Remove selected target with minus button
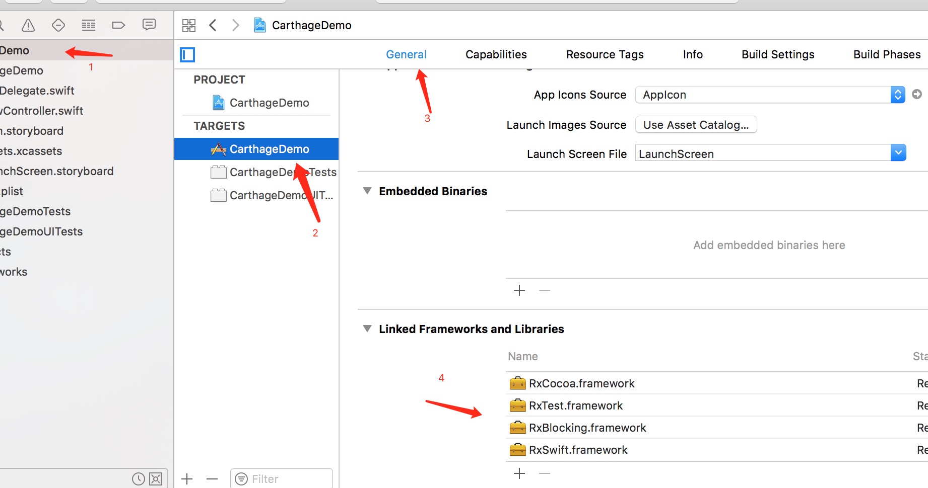Viewport: 928px width, 488px height. 212,479
